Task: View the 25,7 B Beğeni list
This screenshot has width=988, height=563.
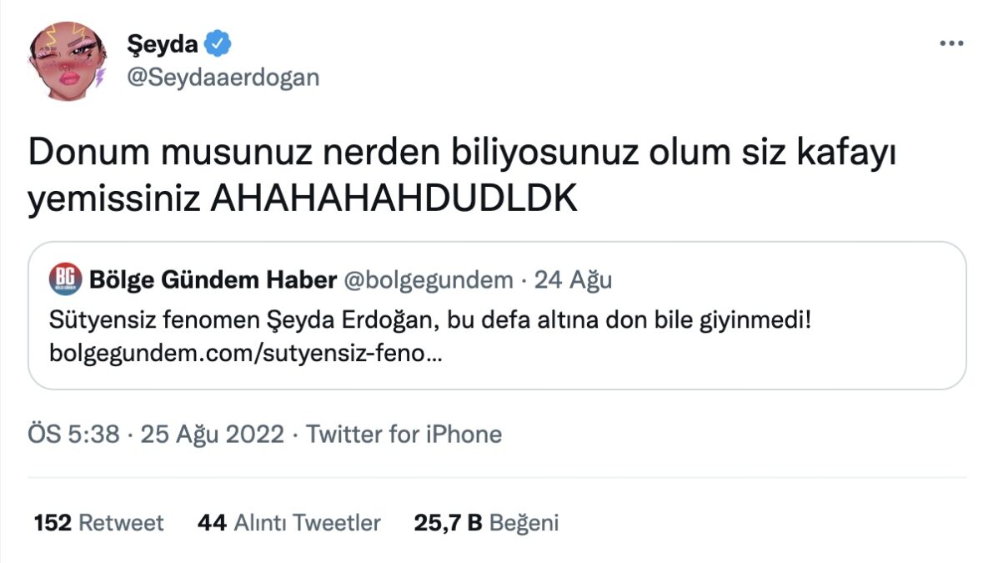Action: pyautogui.click(x=484, y=522)
